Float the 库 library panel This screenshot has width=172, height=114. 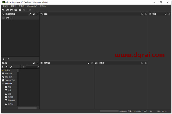[34, 63]
